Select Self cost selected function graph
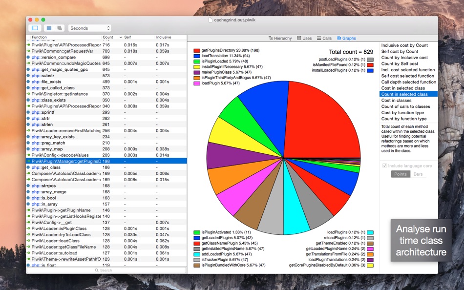The height and width of the screenshot is (290, 464). 408,76
